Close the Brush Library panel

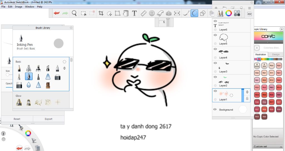[x=71, y=28]
